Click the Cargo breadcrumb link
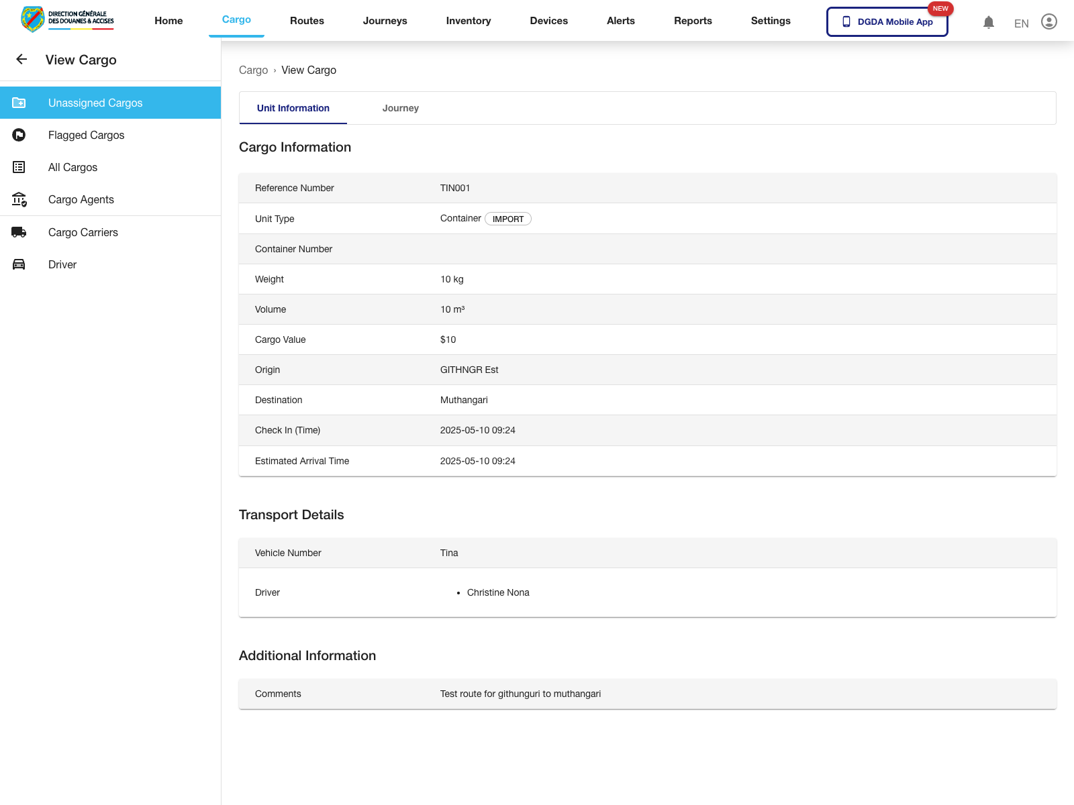This screenshot has height=805, width=1074. pyautogui.click(x=253, y=70)
